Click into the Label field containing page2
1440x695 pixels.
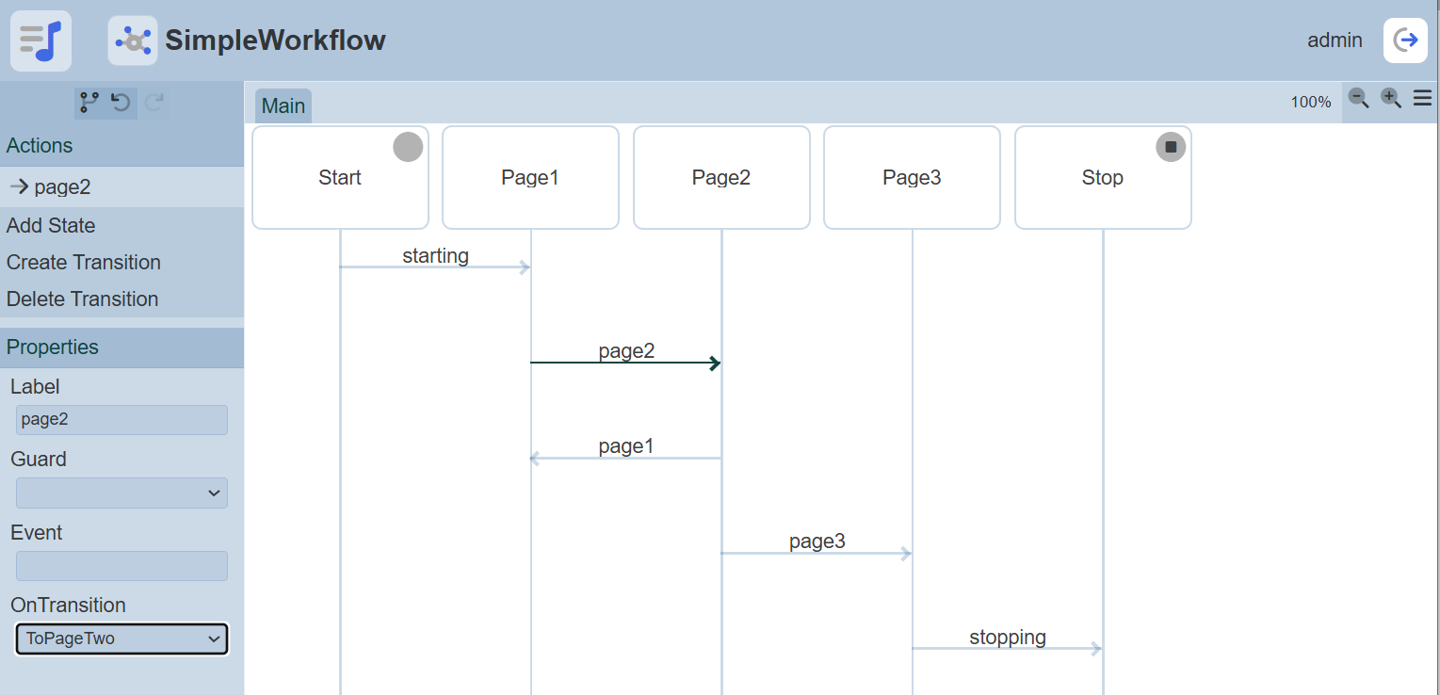point(121,420)
